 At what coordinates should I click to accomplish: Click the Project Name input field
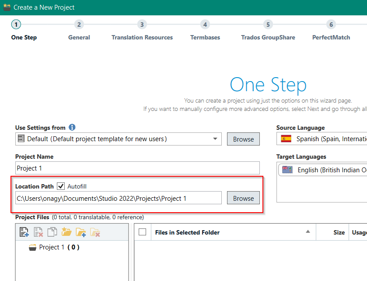137,168
